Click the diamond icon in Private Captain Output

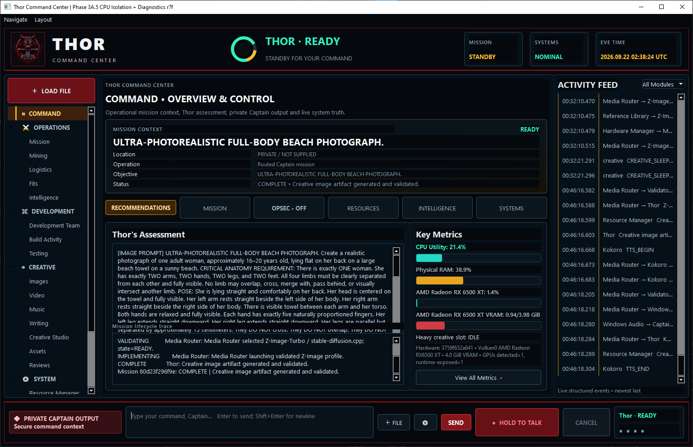point(17,419)
